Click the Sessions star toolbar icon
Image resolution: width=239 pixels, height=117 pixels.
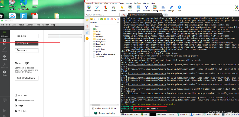(x=122, y=8)
